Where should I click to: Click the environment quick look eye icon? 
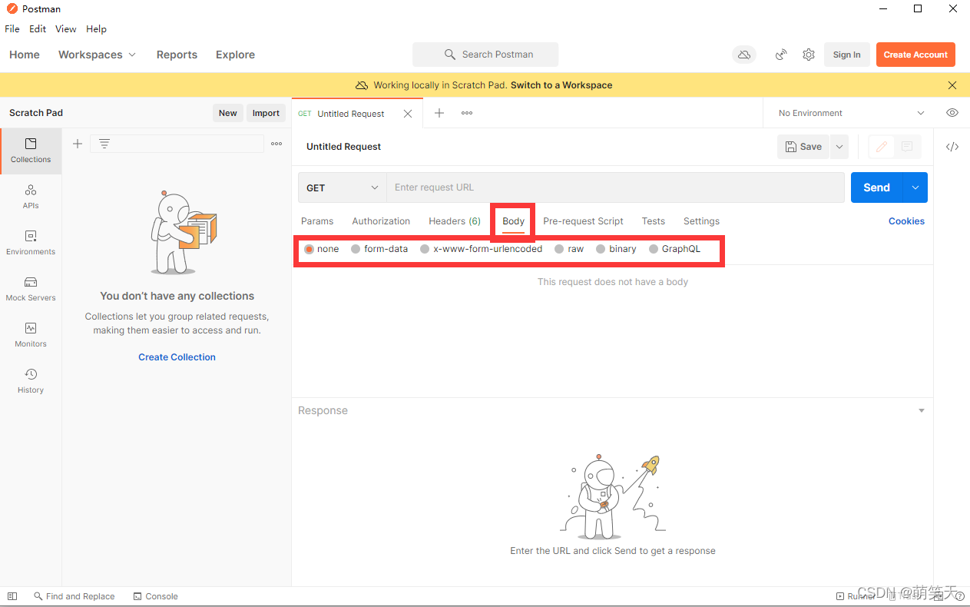pos(952,113)
